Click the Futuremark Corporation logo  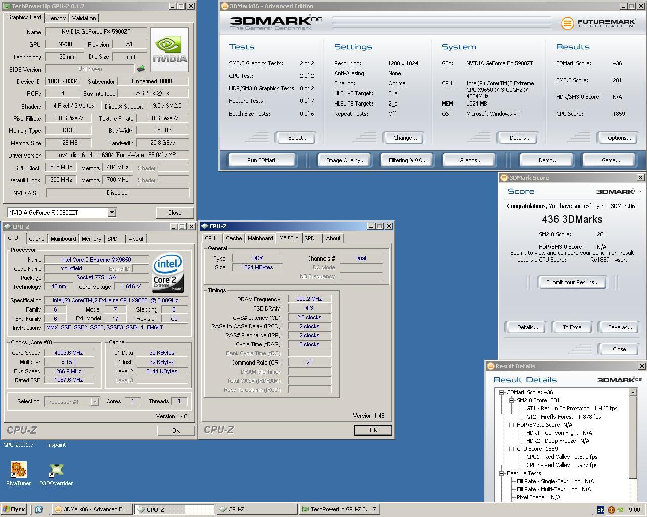[x=597, y=23]
